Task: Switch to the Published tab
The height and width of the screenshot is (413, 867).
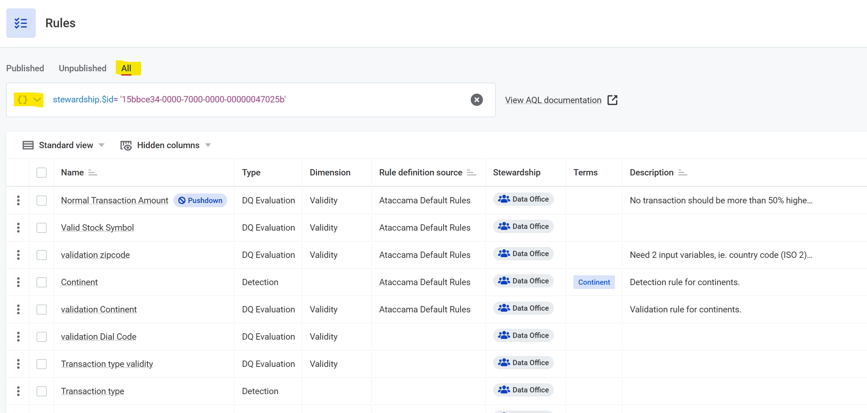Action: coord(25,68)
